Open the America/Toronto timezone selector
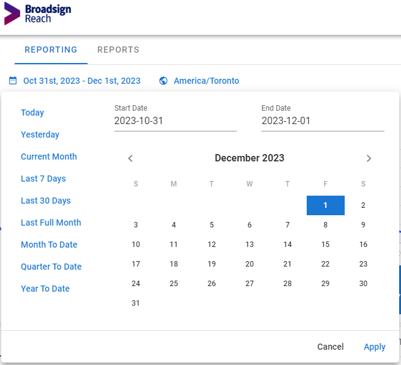This screenshot has height=365, width=401. pyautogui.click(x=206, y=81)
